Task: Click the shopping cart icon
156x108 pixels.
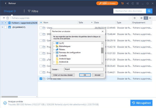Action: pyautogui.click(x=122, y=3)
